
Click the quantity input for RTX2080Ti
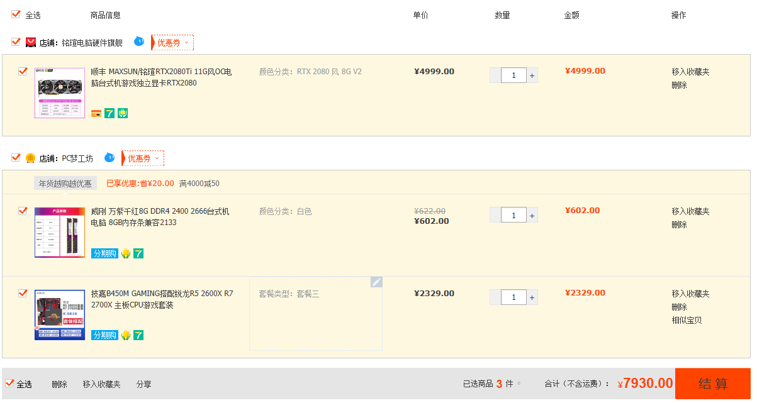click(514, 75)
